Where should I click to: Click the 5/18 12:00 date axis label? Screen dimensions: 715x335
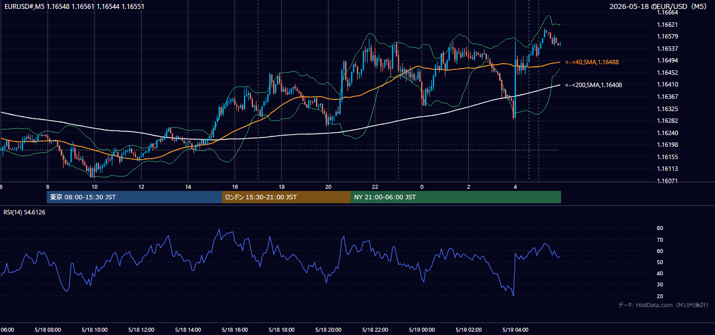pos(141,330)
